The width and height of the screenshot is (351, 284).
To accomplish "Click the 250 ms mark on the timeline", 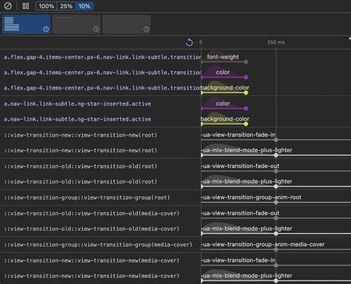I will 275,42.
